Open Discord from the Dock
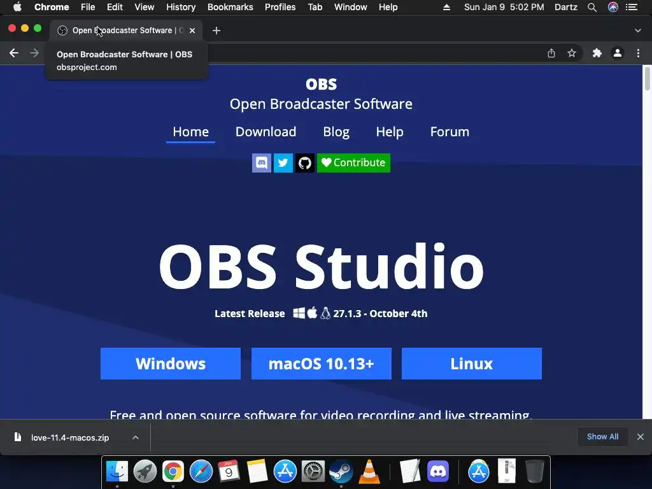Viewport: 652px width, 489px height. [x=438, y=471]
